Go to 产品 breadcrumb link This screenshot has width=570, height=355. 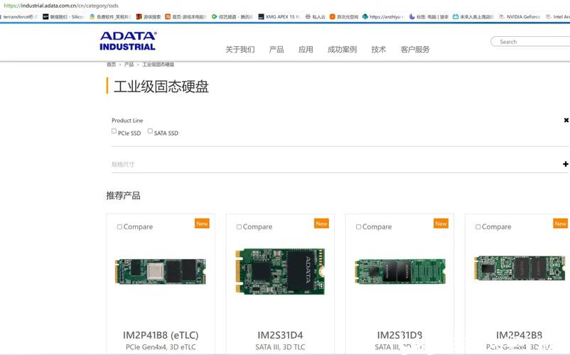[x=129, y=64]
